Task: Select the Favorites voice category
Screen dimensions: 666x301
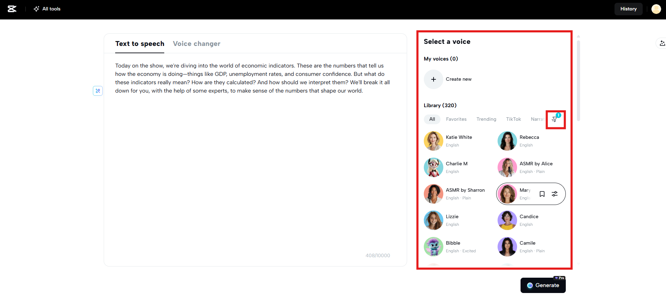Action: point(456,119)
